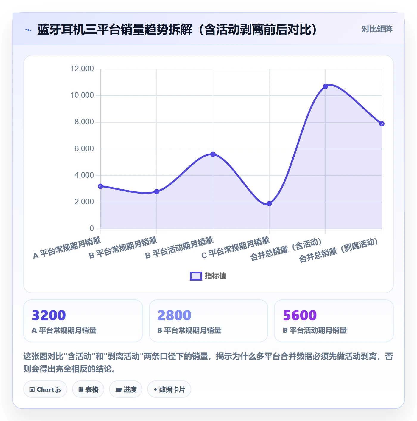Open the 3200 A 平台常规期月销量 card
The image size is (417, 421).
click(83, 321)
